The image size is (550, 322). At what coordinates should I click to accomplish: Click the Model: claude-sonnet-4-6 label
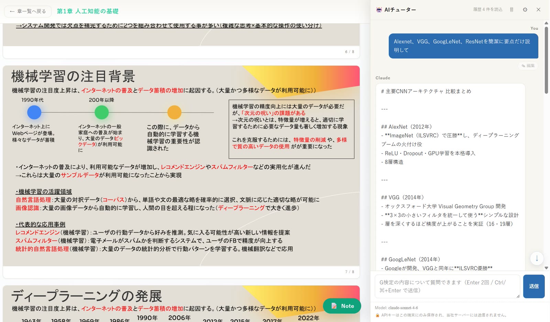396,308
